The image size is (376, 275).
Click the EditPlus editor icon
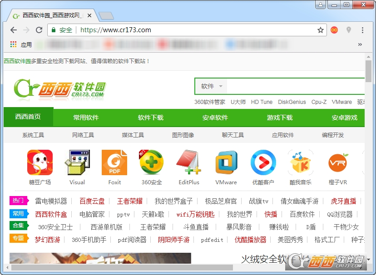click(188, 162)
